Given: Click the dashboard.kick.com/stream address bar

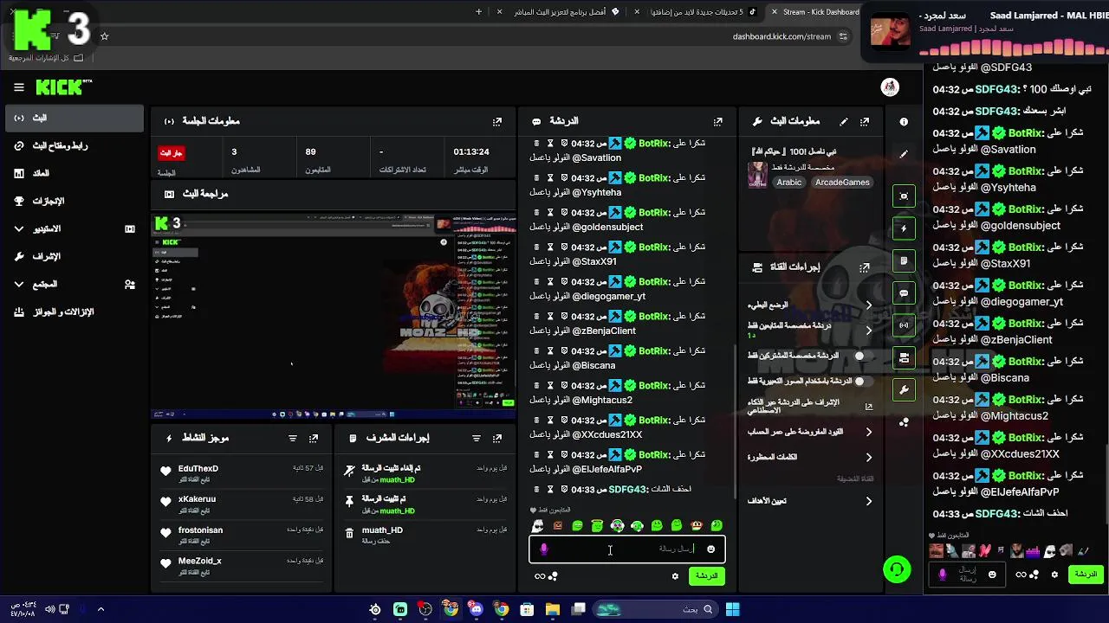Looking at the screenshot, I should pyautogui.click(x=781, y=36).
